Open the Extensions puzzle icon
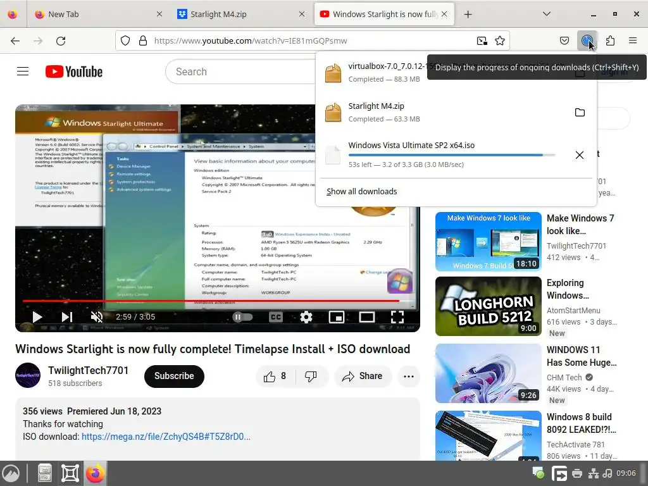 coord(610,40)
